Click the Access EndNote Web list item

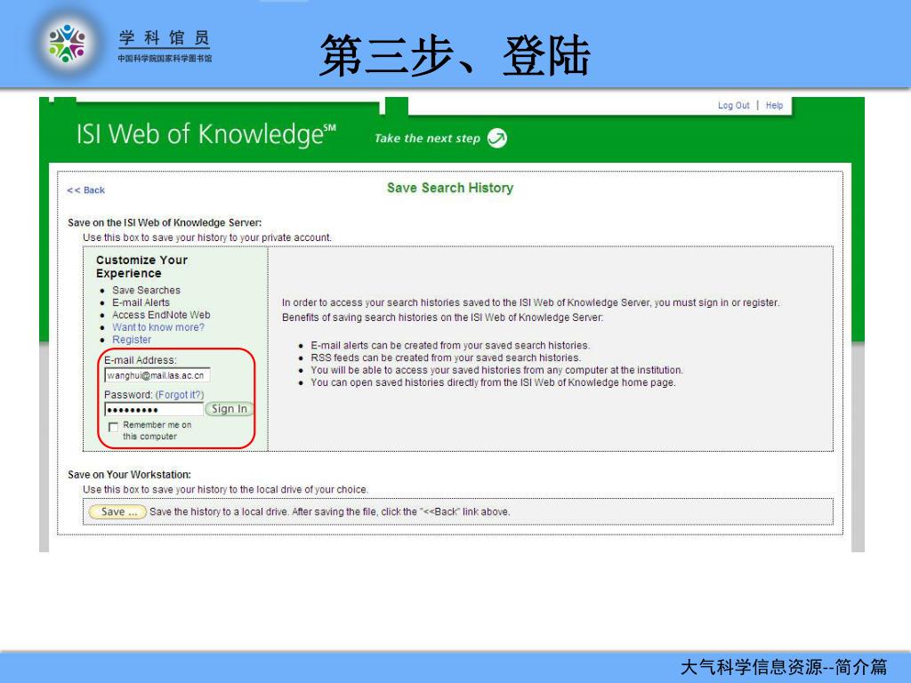click(x=161, y=315)
